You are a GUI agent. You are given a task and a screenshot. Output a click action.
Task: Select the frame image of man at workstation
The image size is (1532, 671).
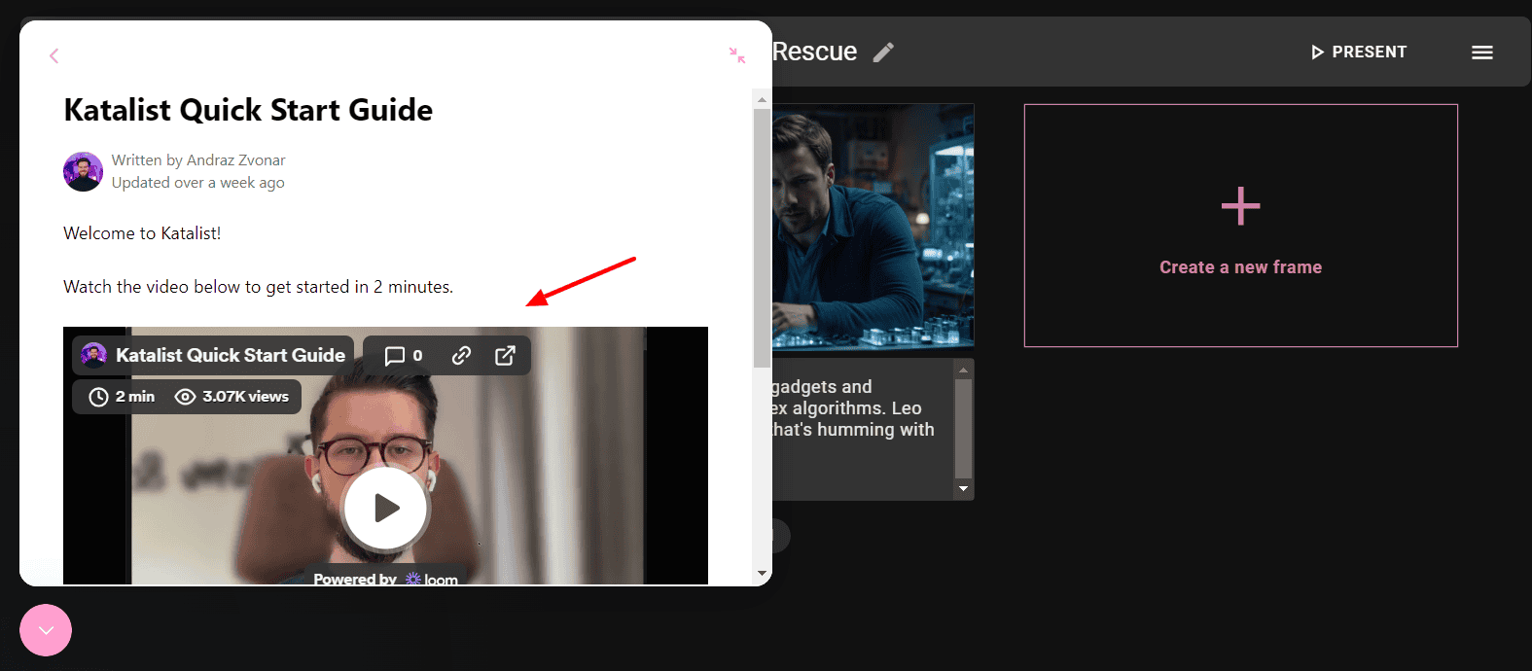pyautogui.click(x=873, y=226)
